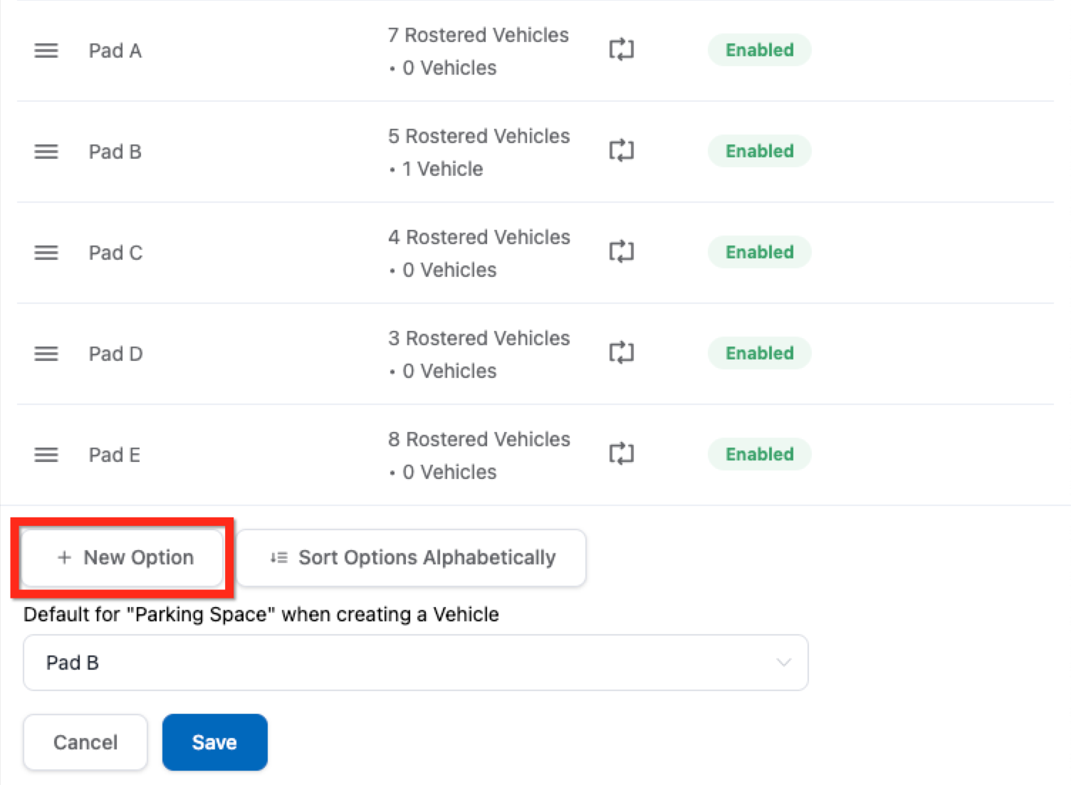Click the drag handle for Pad C
Viewport: 1071px width, 785px height.
coord(46,253)
